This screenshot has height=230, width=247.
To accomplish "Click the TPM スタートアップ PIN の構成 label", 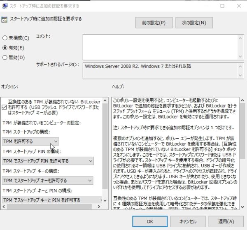I will coord(32,151).
